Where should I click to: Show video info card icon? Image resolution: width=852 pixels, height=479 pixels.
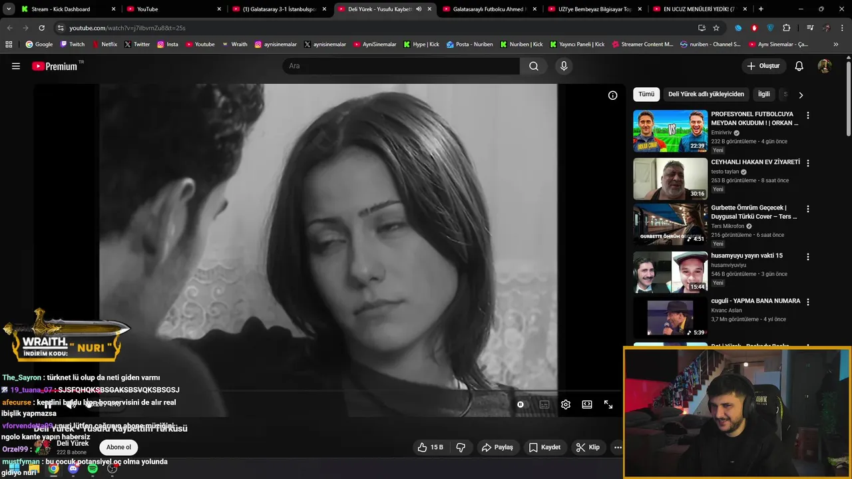pyautogui.click(x=612, y=95)
